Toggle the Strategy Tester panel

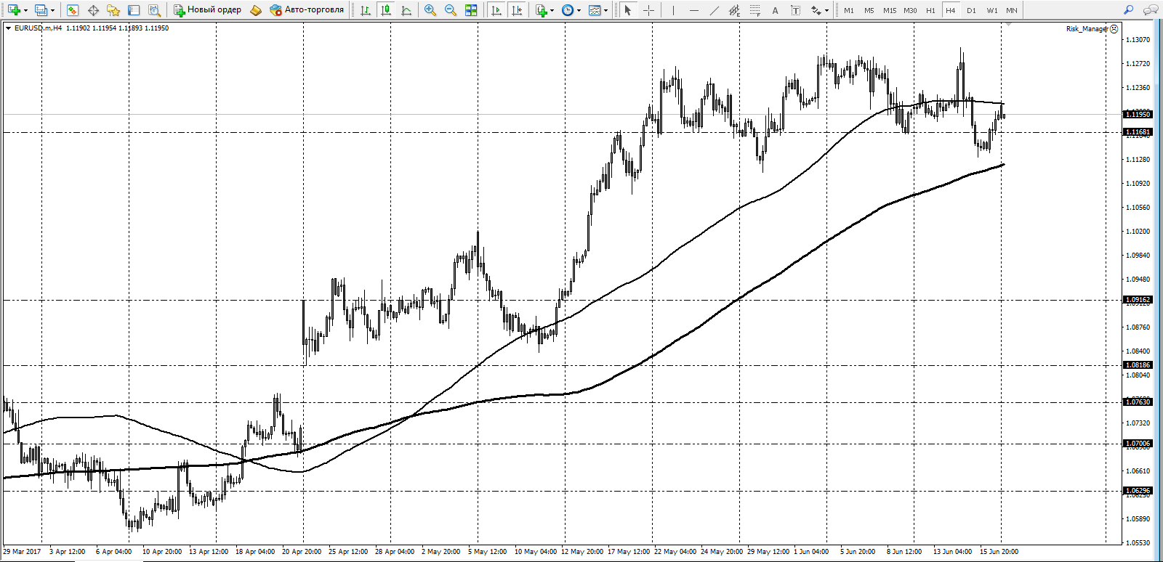(154, 10)
